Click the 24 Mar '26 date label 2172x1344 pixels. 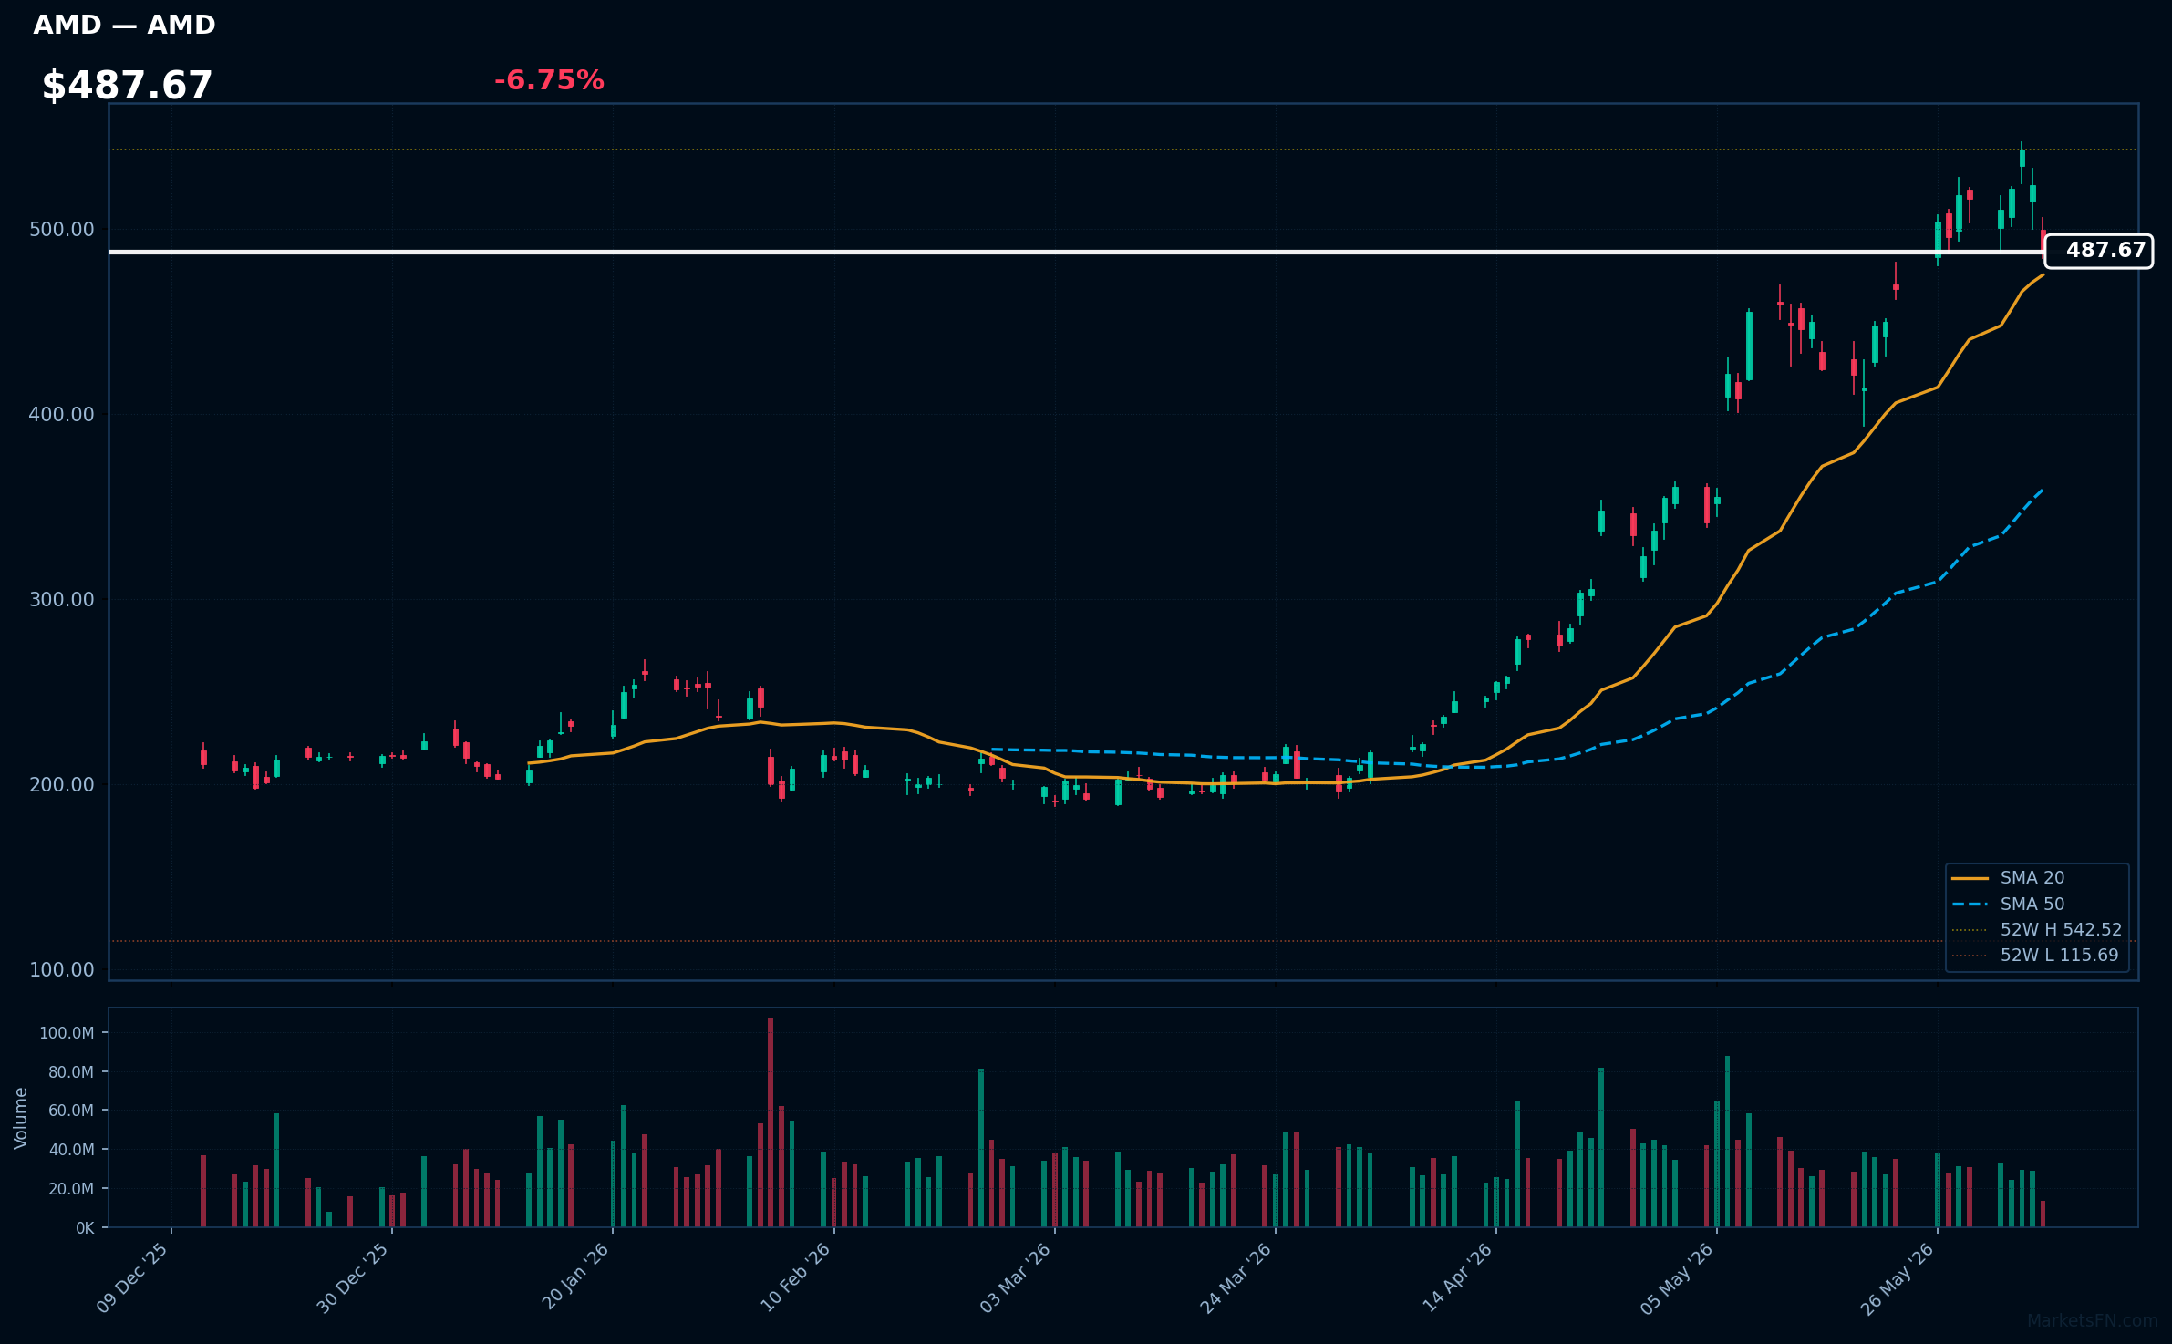(1236, 1277)
